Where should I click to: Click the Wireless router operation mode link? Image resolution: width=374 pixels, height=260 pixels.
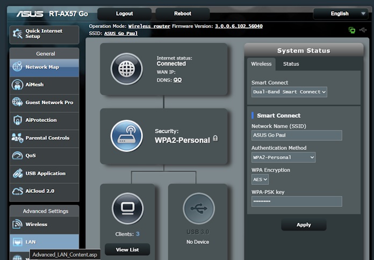(x=149, y=26)
